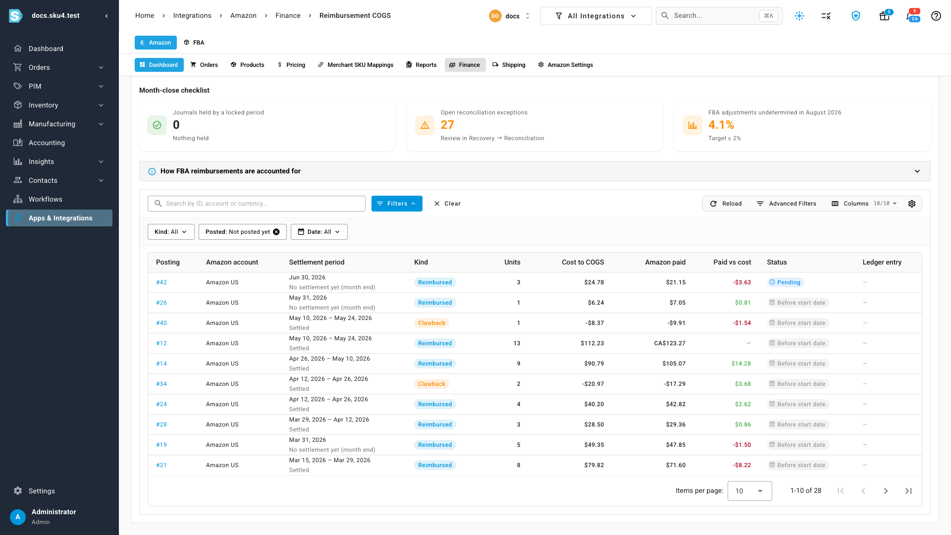Open posting #42 link
951x535 pixels.
161,282
